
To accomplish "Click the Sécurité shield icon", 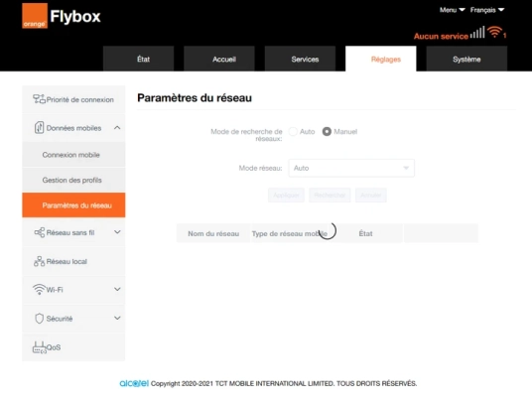I will click(x=39, y=319).
